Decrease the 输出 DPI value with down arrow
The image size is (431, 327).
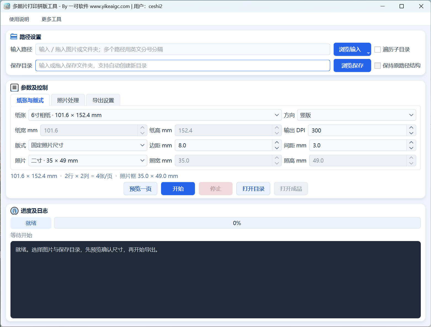[x=411, y=133]
